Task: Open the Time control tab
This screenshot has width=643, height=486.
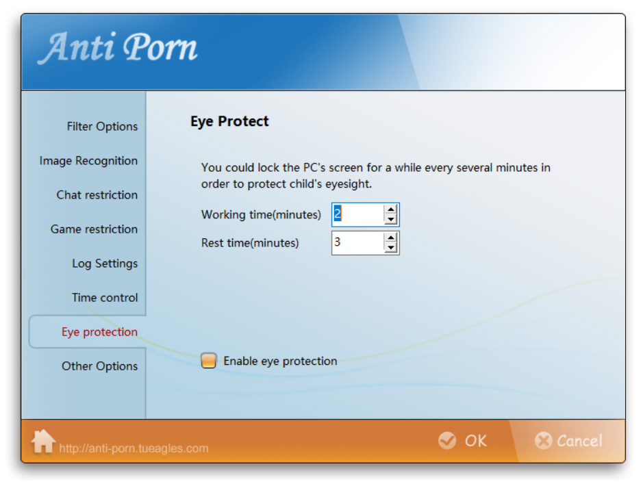Action: click(x=105, y=298)
